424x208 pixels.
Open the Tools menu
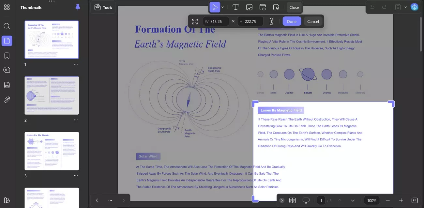pyautogui.click(x=103, y=7)
